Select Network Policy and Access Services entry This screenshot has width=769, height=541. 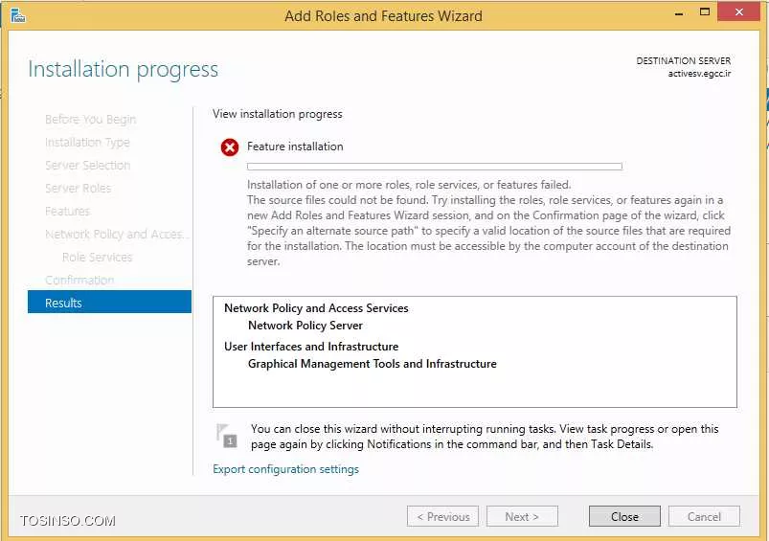coord(316,308)
